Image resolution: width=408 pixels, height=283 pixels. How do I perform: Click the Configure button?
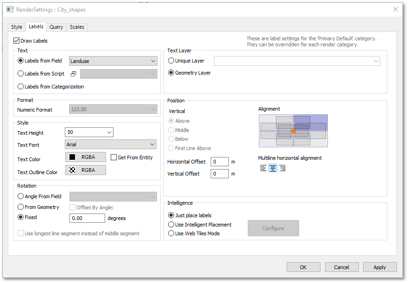pyautogui.click(x=273, y=228)
